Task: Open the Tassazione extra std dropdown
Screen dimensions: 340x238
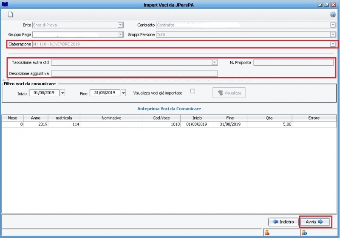Action: pos(215,62)
